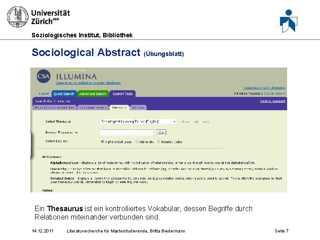Click the blue figure logo on the slide

288,20
